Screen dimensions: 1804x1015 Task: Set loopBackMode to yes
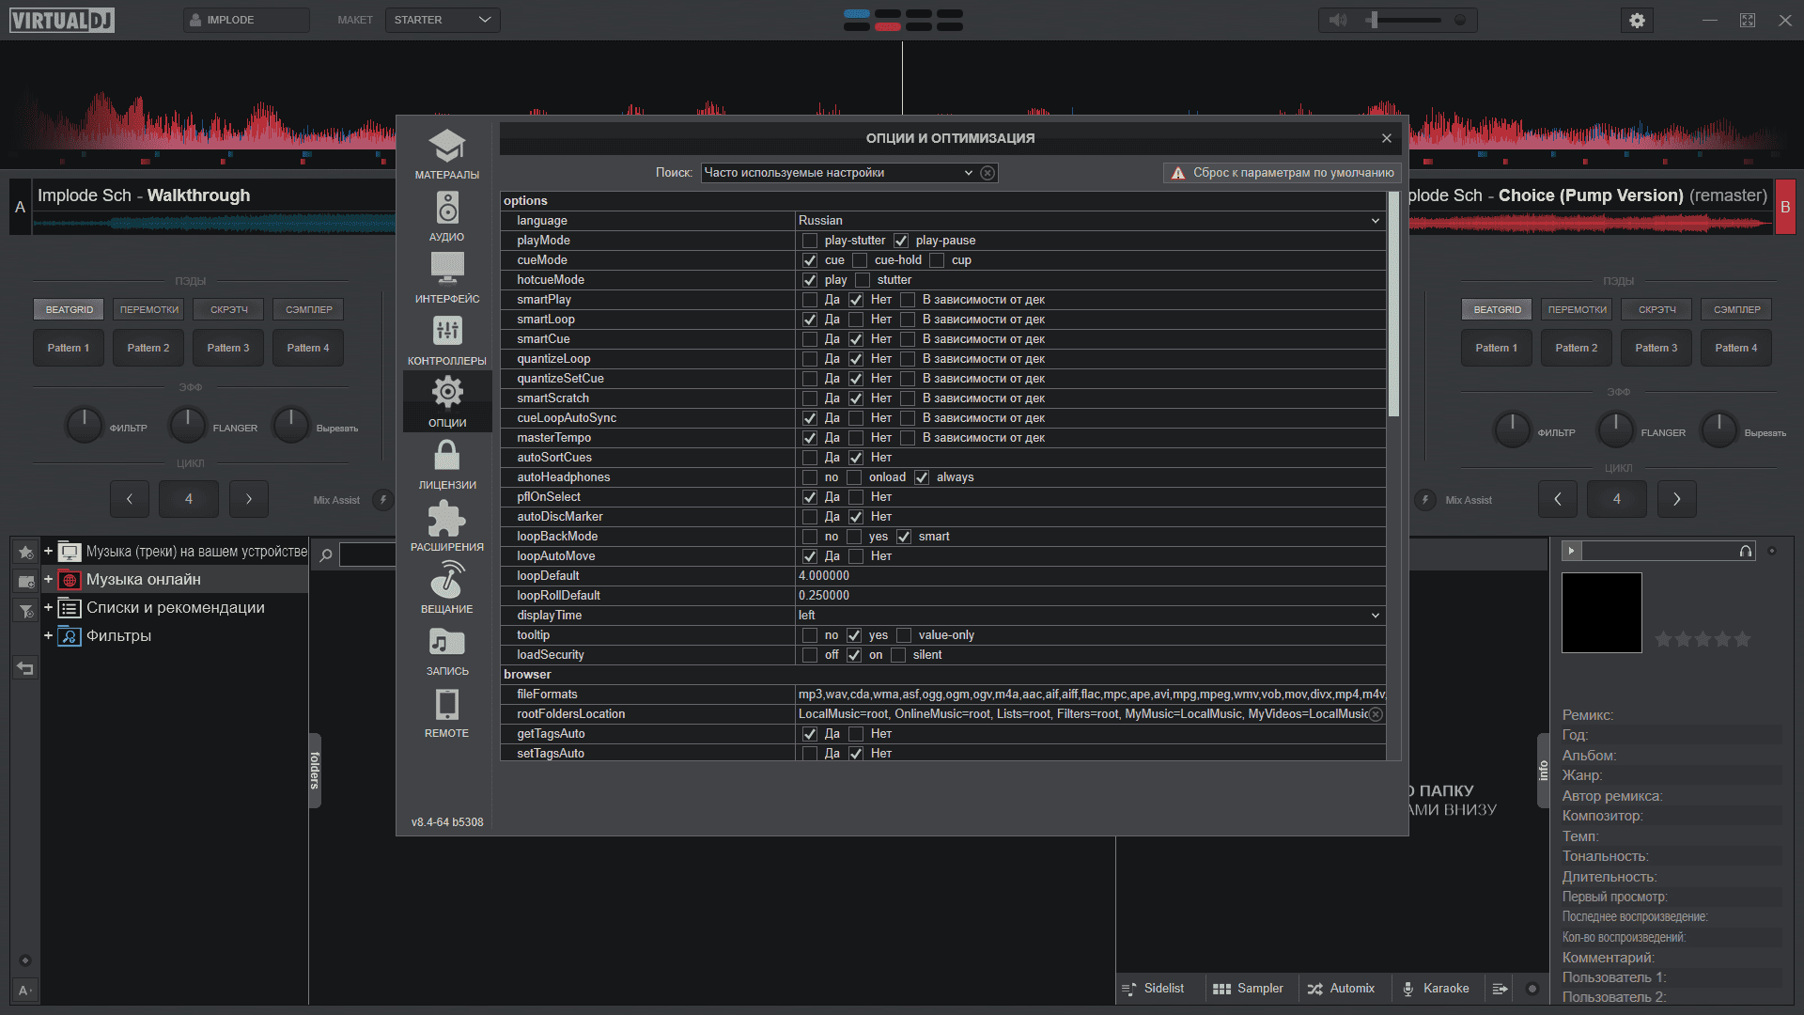pyautogui.click(x=854, y=537)
